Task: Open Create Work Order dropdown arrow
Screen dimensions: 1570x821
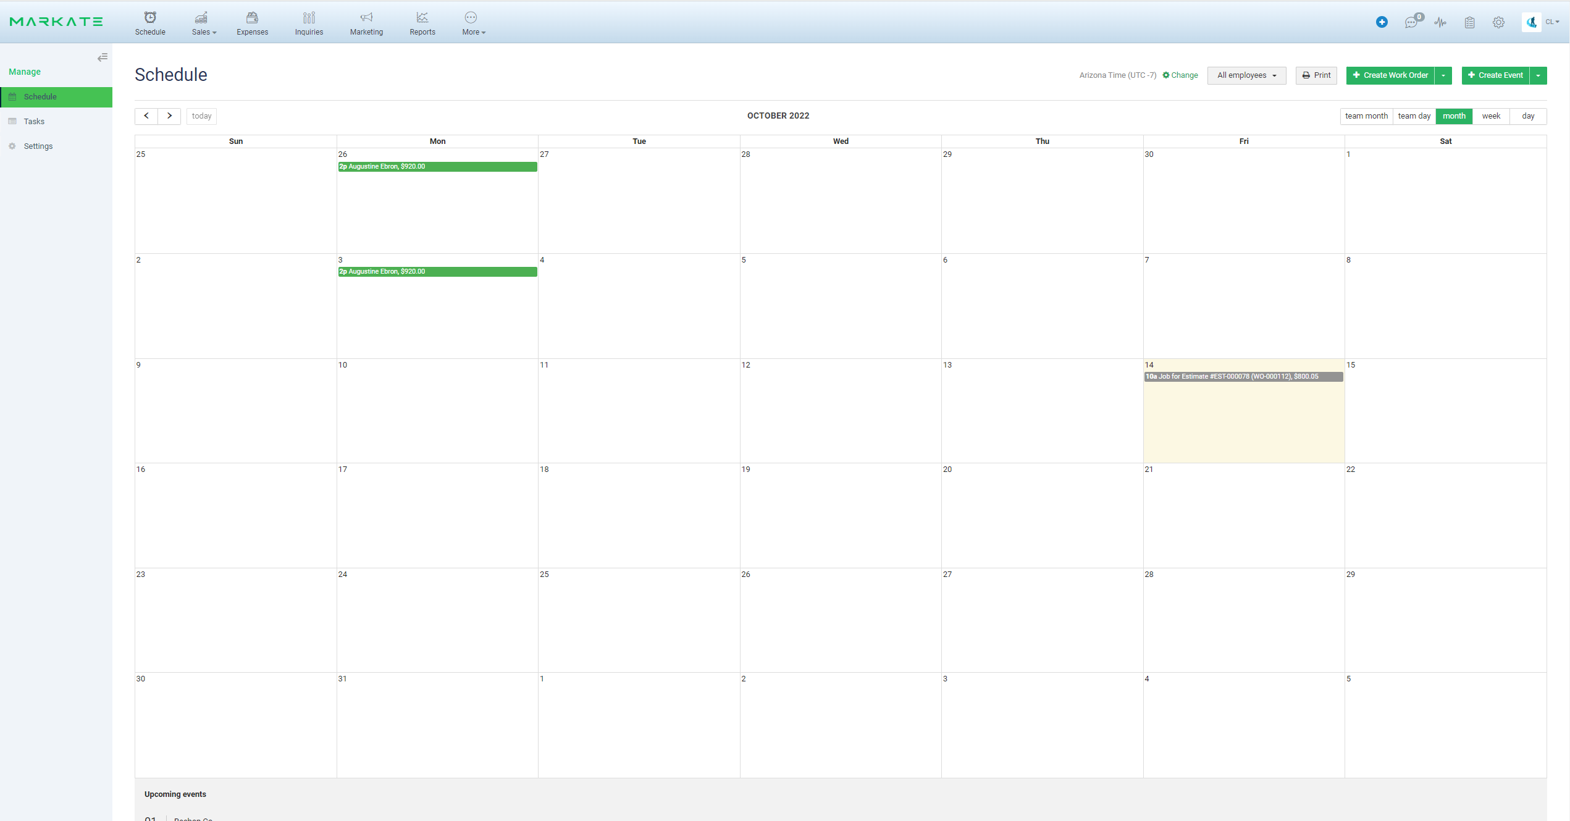Action: [x=1443, y=75]
